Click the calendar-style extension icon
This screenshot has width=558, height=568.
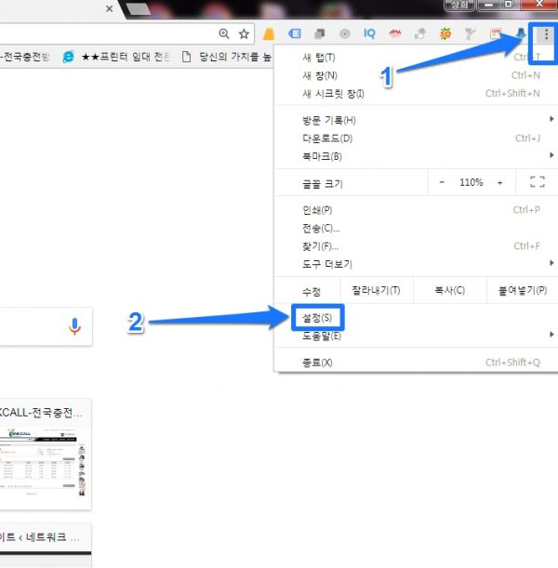tap(495, 33)
